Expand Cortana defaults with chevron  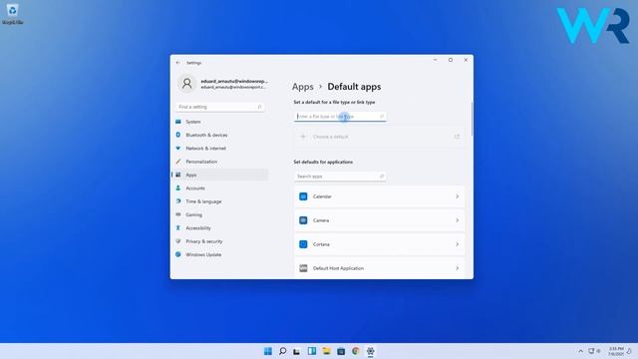point(457,244)
